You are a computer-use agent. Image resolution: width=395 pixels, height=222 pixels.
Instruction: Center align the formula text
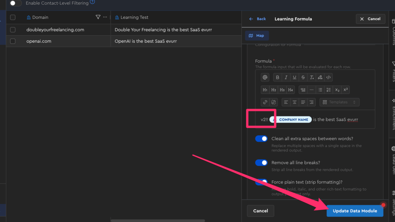point(294,102)
